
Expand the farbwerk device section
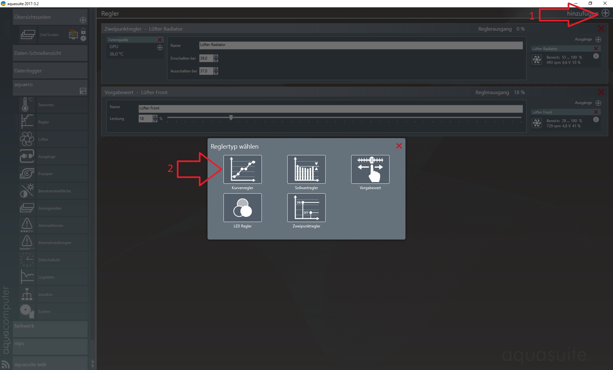50,329
